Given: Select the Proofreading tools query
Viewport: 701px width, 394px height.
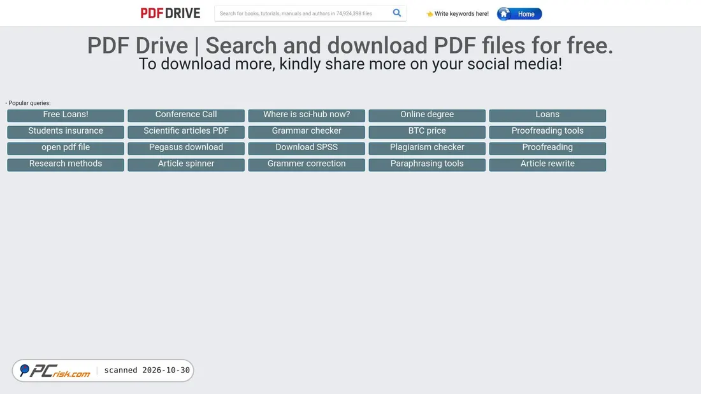Looking at the screenshot, I should point(547,132).
